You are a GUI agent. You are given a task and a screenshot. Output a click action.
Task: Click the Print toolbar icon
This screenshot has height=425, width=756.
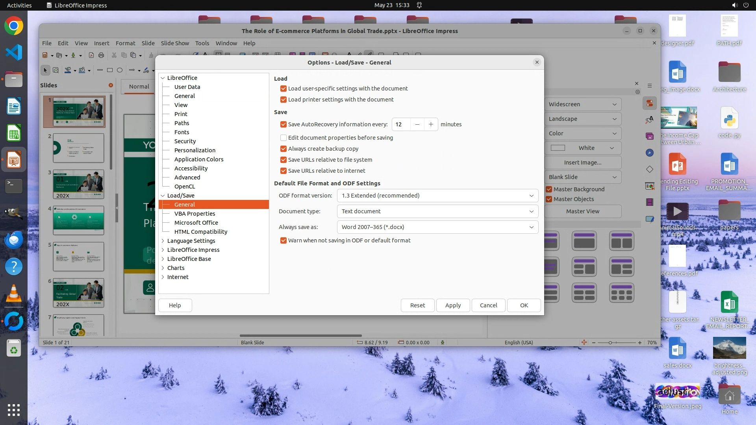pyautogui.click(x=101, y=55)
